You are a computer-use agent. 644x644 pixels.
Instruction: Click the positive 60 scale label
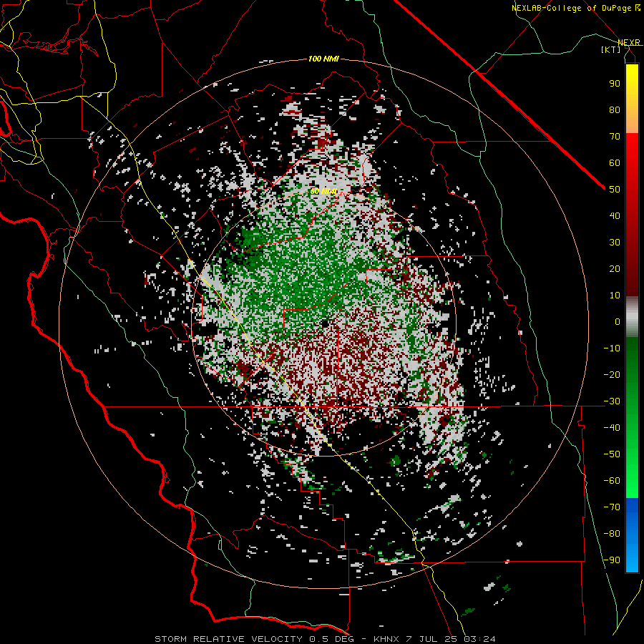(615, 163)
